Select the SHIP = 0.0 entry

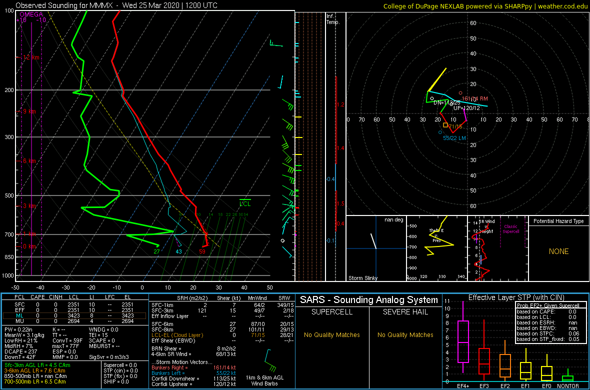(x=117, y=381)
